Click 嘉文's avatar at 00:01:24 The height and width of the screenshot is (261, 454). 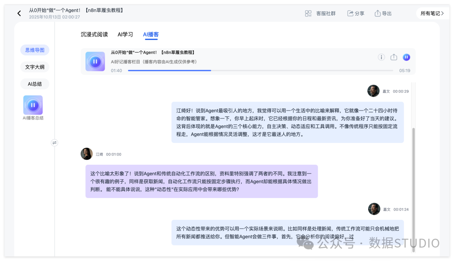374,209
